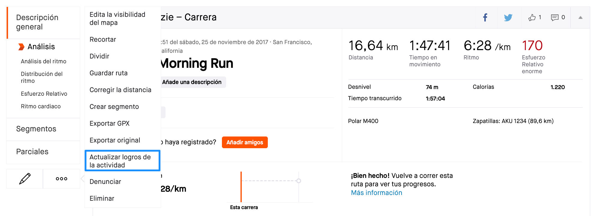This screenshot has width=598, height=216.
Task: Open Esfuerzo Relativo in sidebar
Action: [44, 94]
